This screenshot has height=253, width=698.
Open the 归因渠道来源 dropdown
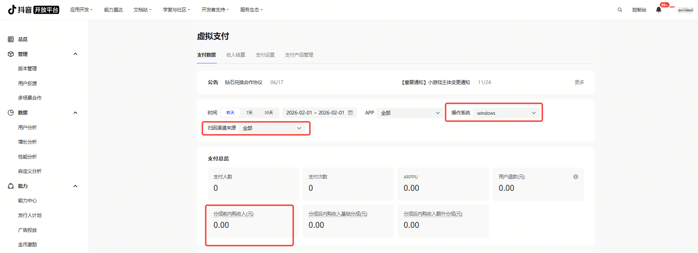[x=272, y=128]
